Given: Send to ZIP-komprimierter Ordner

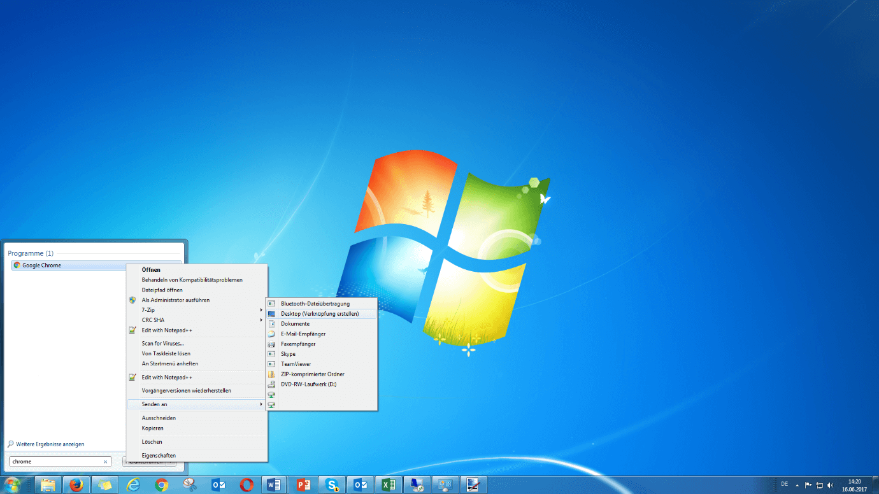Looking at the screenshot, I should pos(322,374).
